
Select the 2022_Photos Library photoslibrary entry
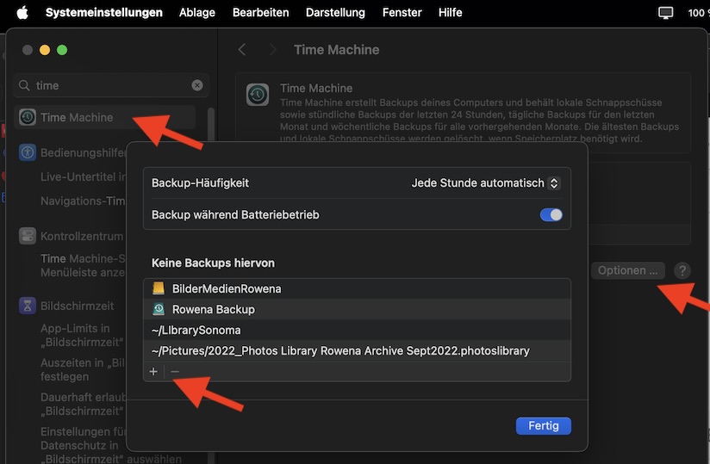357,351
